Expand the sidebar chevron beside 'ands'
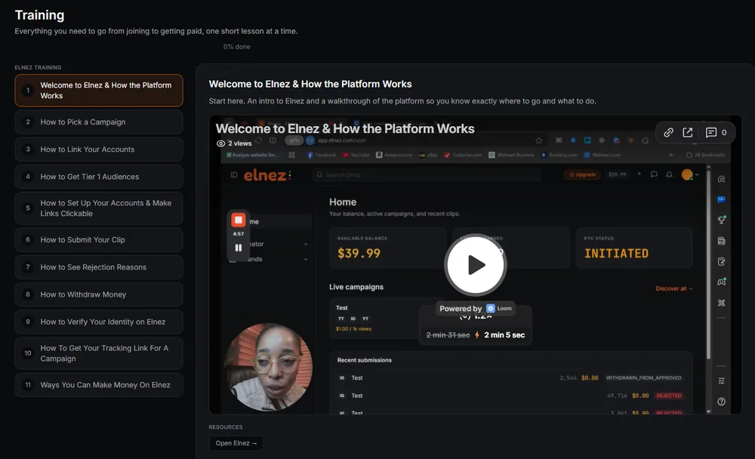755x459 pixels. coord(306,259)
